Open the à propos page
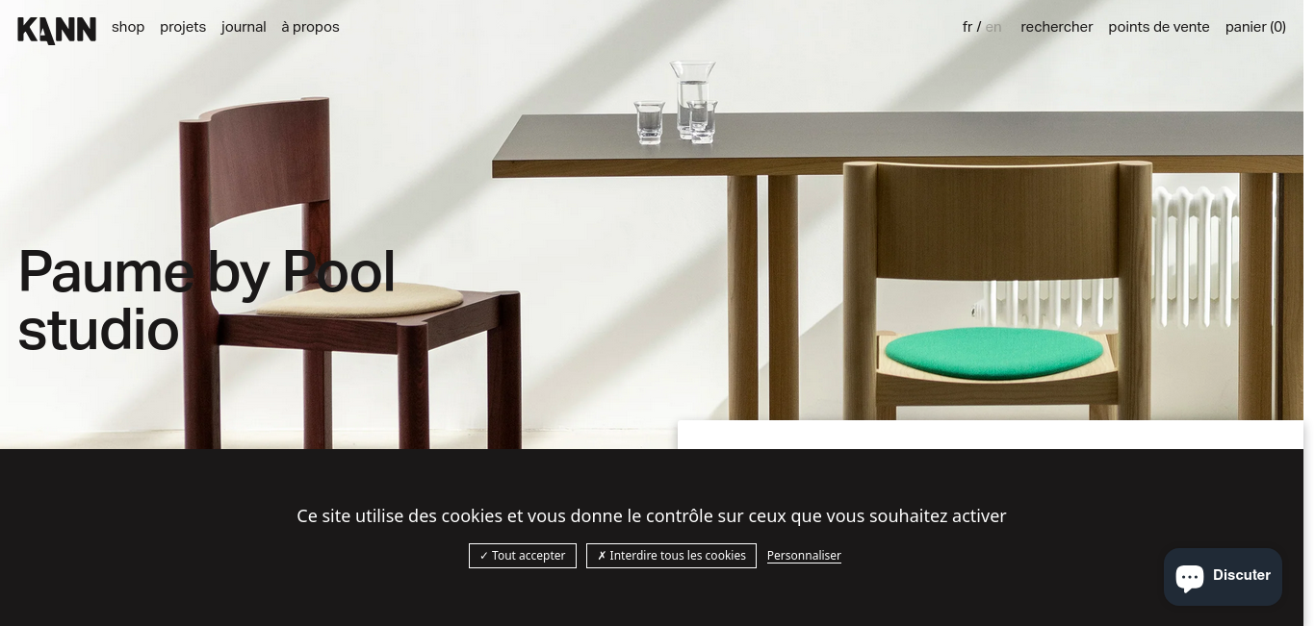1315x626 pixels. [x=310, y=27]
